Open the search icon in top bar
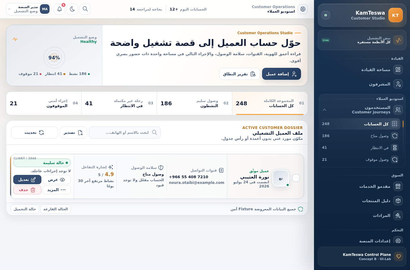The height and width of the screenshot is (270, 410). coord(85,9)
